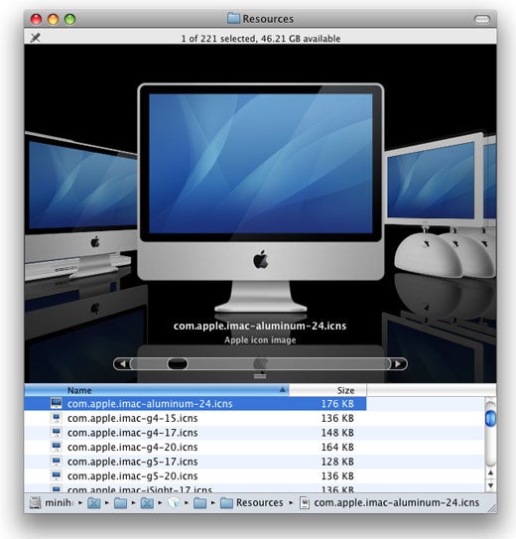
Task: Zoom the Resources window with green button
Action: pos(69,19)
